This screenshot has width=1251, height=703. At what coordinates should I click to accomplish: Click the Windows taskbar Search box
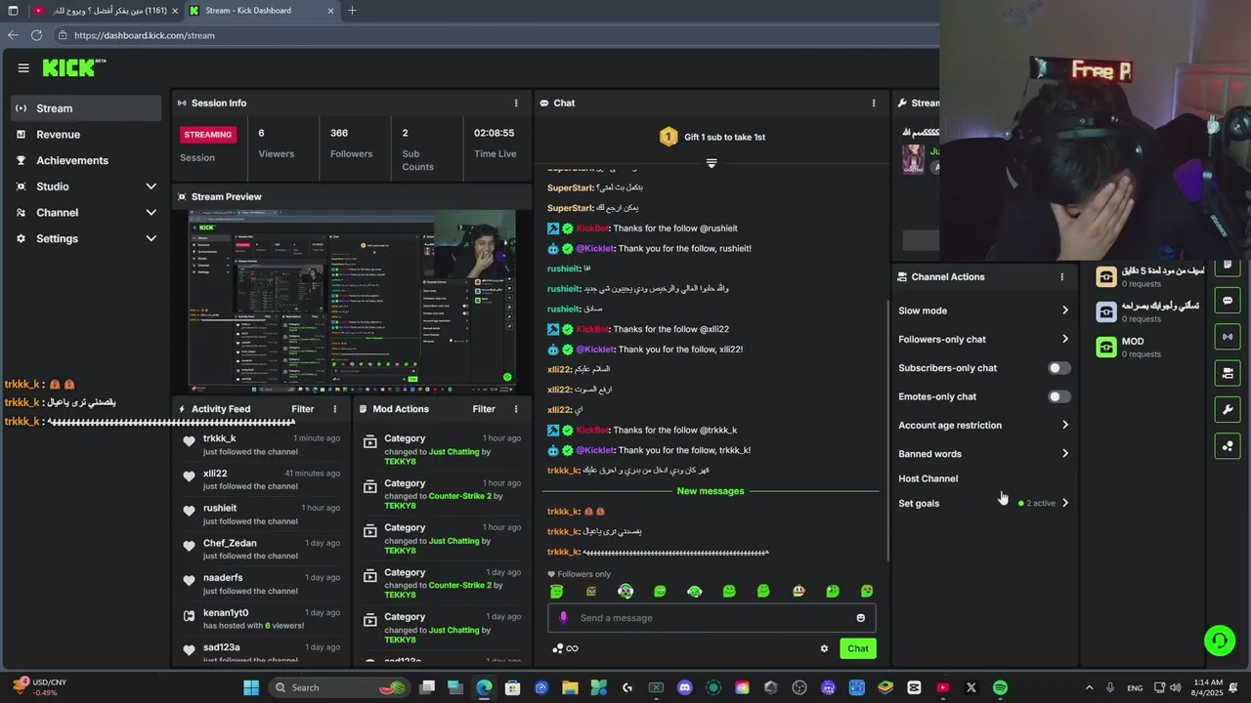click(338, 687)
